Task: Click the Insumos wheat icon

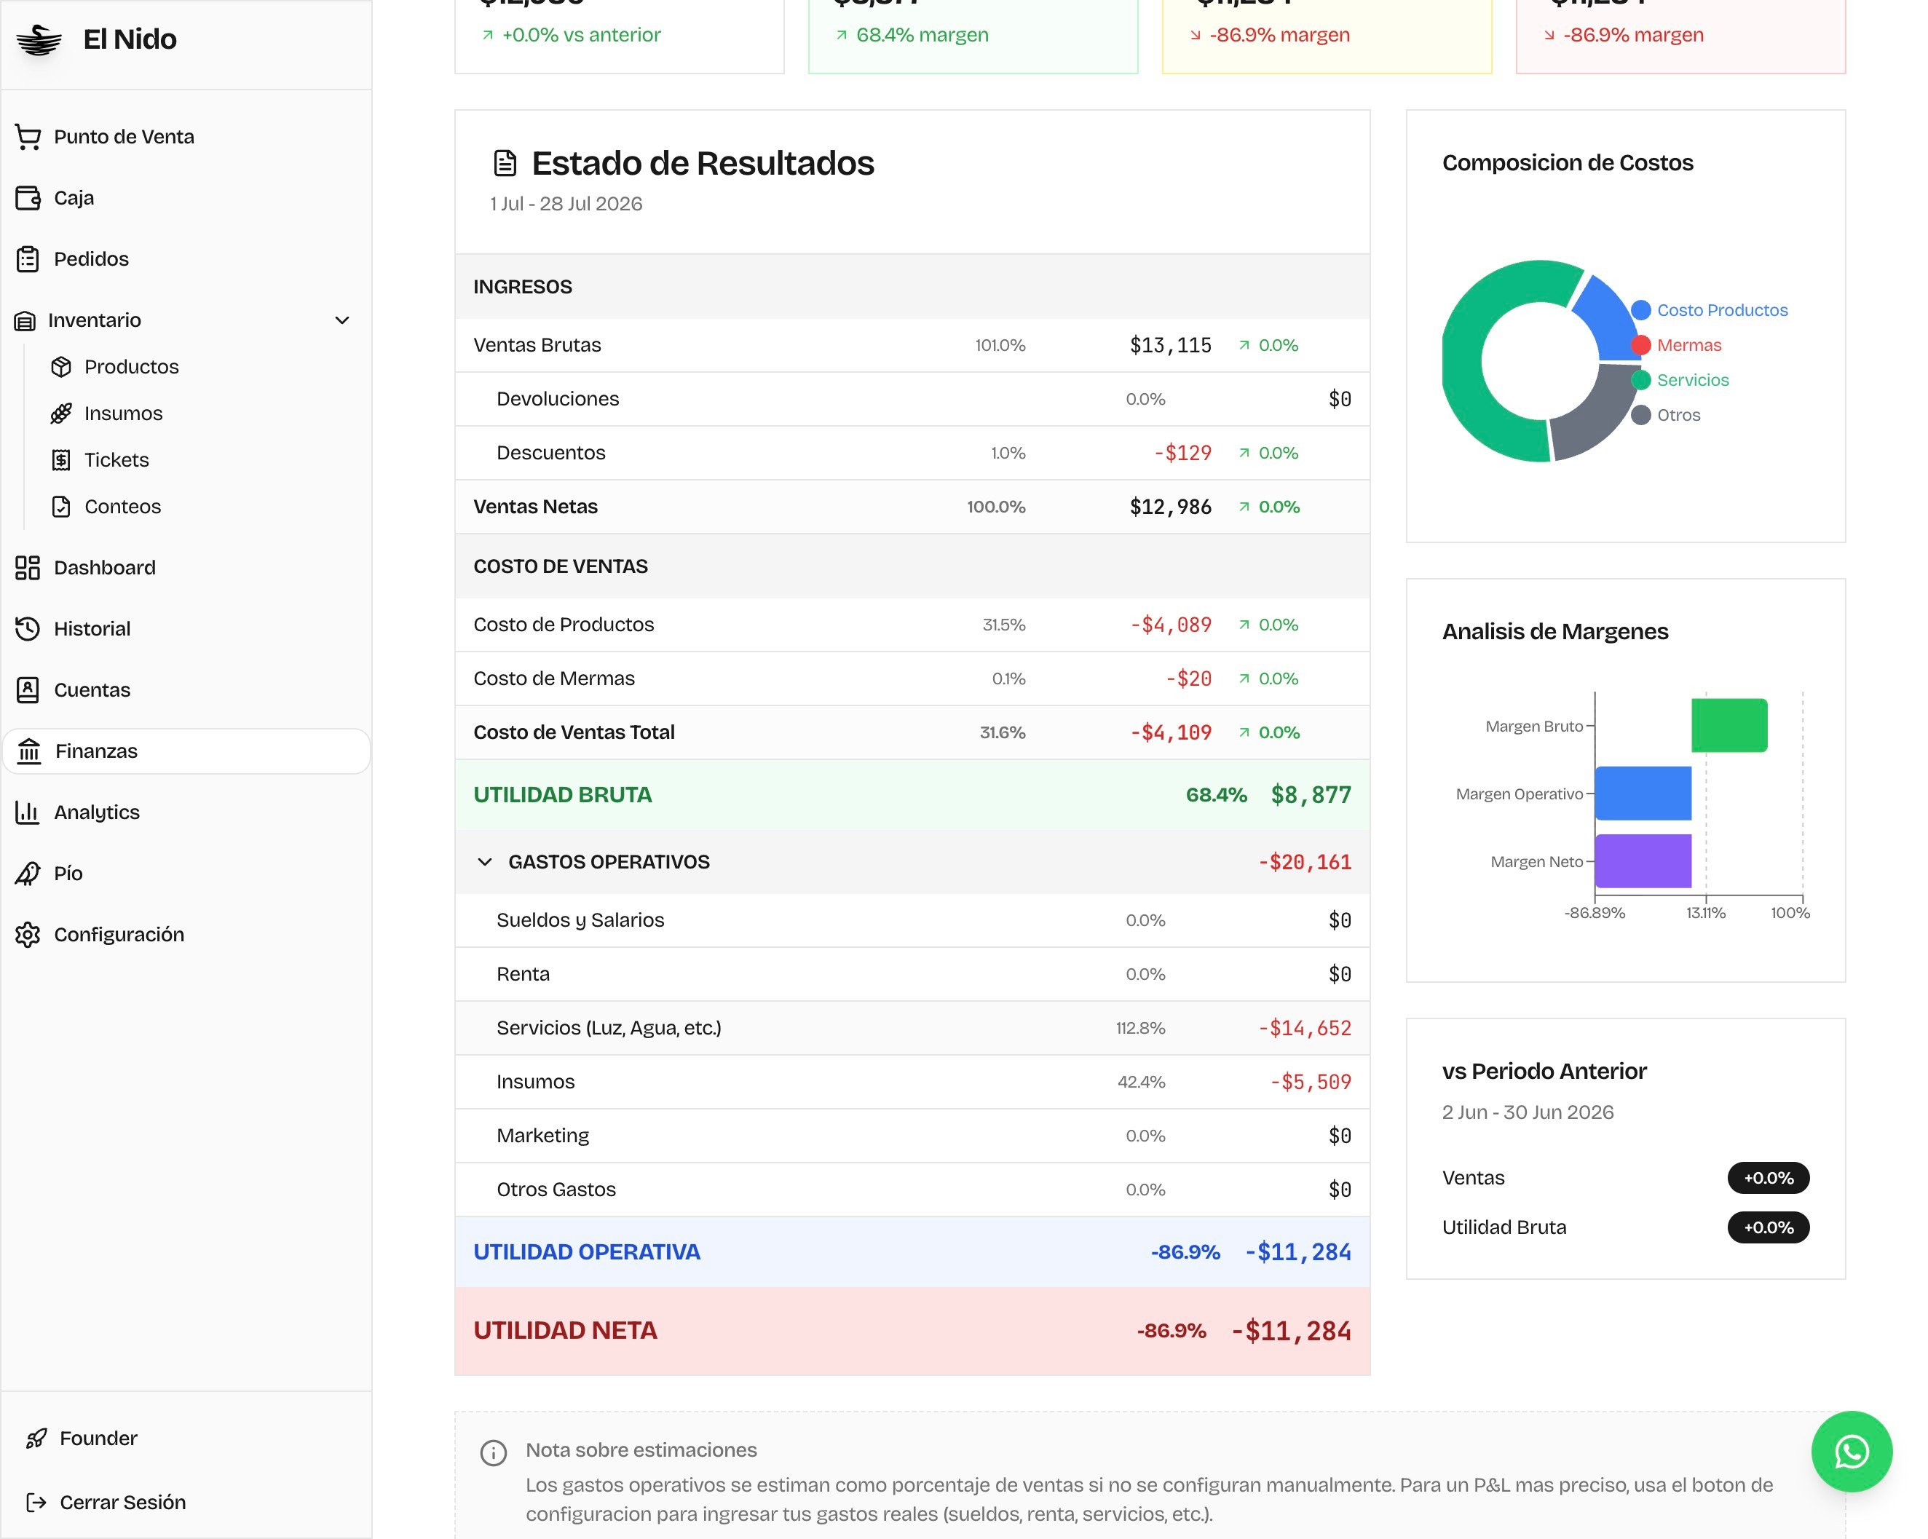Action: 61,414
